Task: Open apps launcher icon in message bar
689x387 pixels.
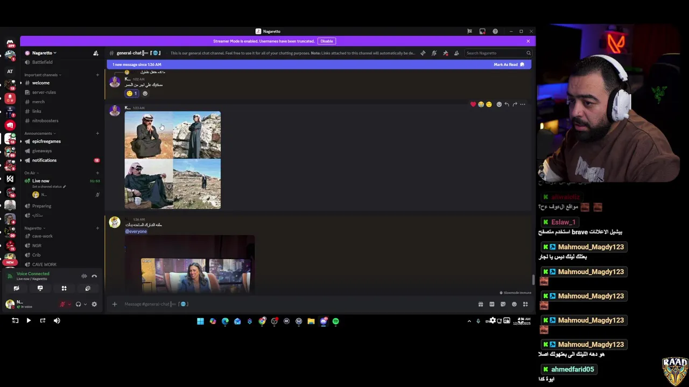Action: pyautogui.click(x=525, y=304)
